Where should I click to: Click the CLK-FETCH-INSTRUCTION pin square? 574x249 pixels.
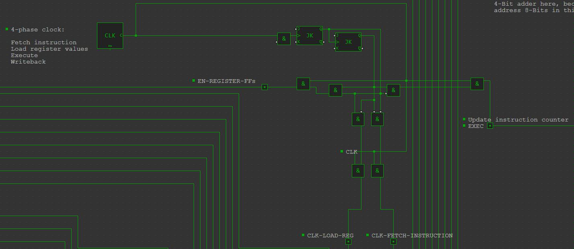(x=393, y=241)
